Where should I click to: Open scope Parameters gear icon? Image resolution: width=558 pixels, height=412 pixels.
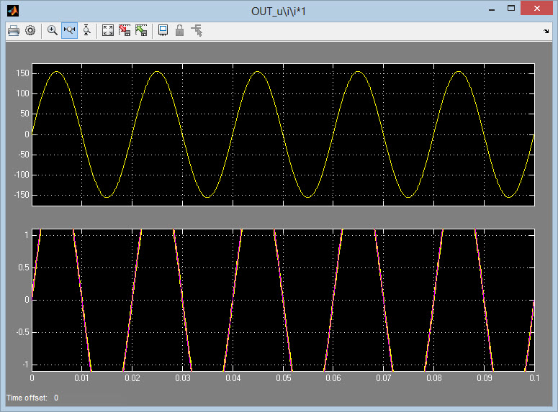pos(30,31)
